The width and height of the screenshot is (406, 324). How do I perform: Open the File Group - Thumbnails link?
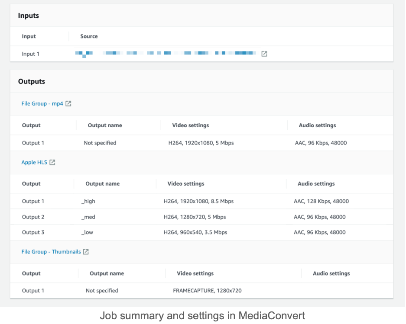click(x=50, y=251)
